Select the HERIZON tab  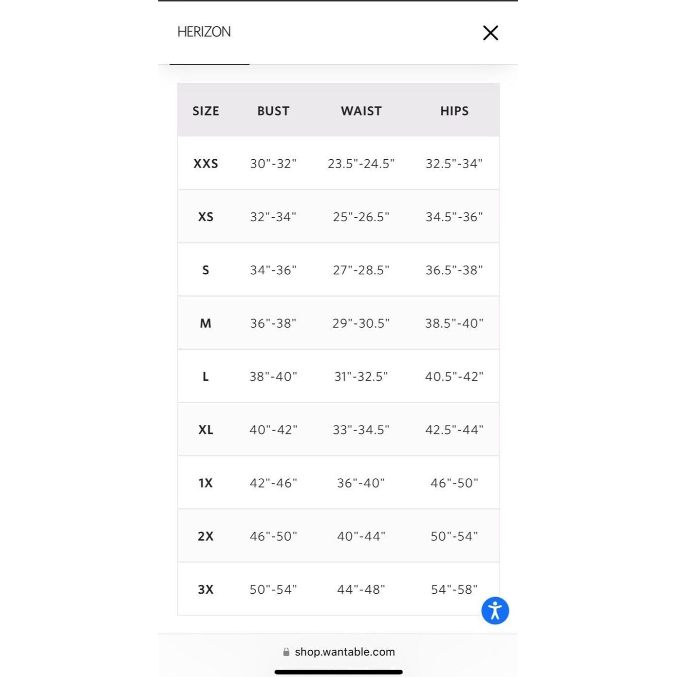[204, 32]
